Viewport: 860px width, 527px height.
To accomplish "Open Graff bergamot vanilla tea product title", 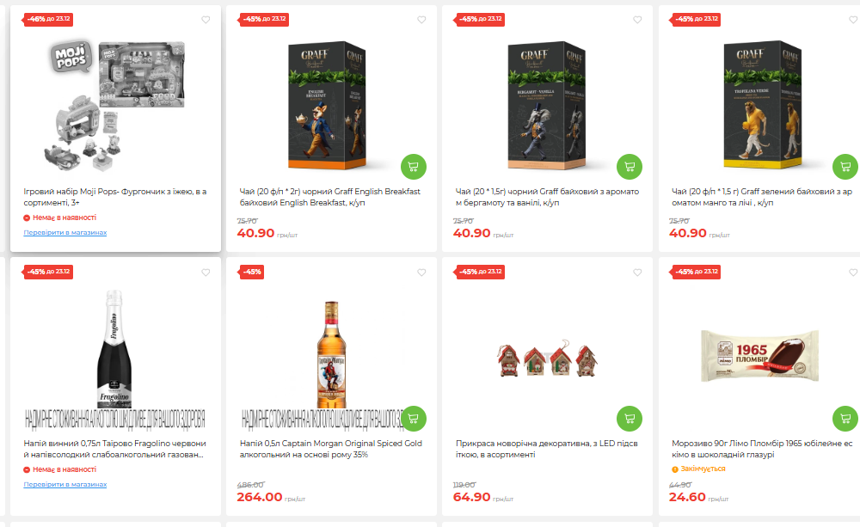I will (x=547, y=197).
